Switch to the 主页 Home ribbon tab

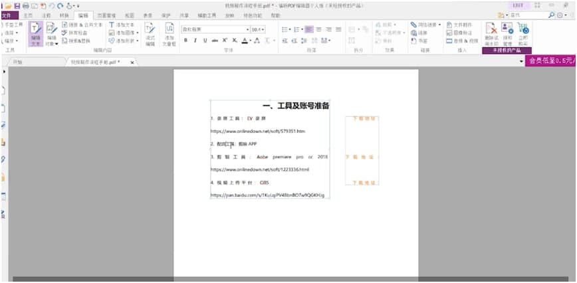point(28,16)
